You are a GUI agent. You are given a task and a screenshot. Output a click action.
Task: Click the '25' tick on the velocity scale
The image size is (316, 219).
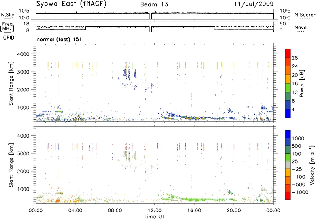coord(295,161)
